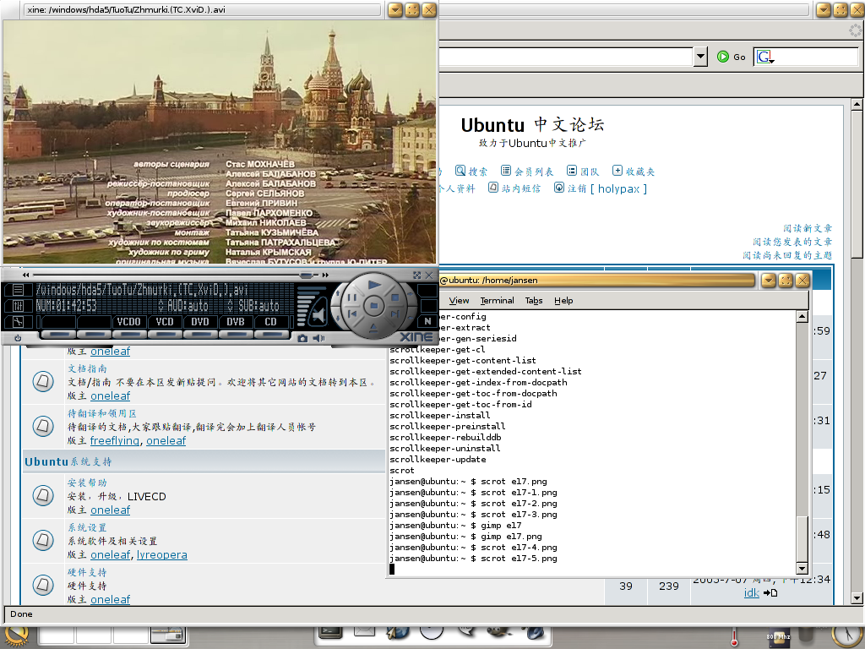
Task: Open the 硬件支持 forum link
Action: (87, 572)
